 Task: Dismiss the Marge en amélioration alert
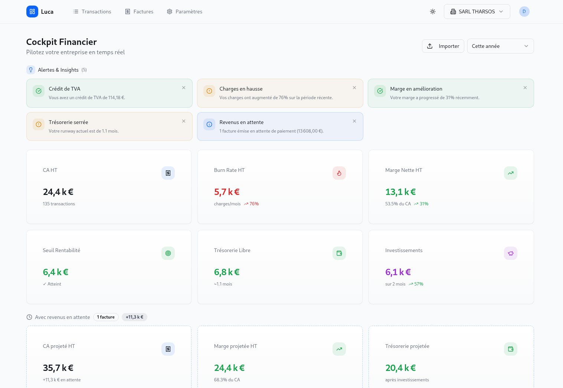525,88
